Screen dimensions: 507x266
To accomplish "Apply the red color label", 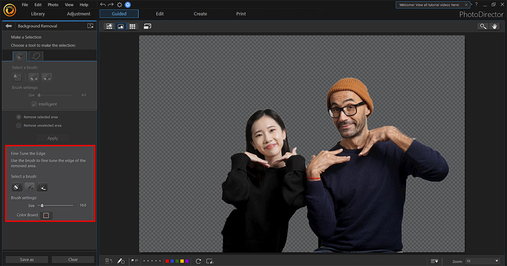I will coord(167,261).
